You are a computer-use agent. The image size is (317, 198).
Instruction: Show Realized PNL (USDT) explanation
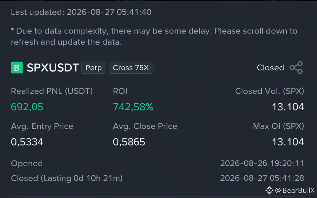coord(52,91)
